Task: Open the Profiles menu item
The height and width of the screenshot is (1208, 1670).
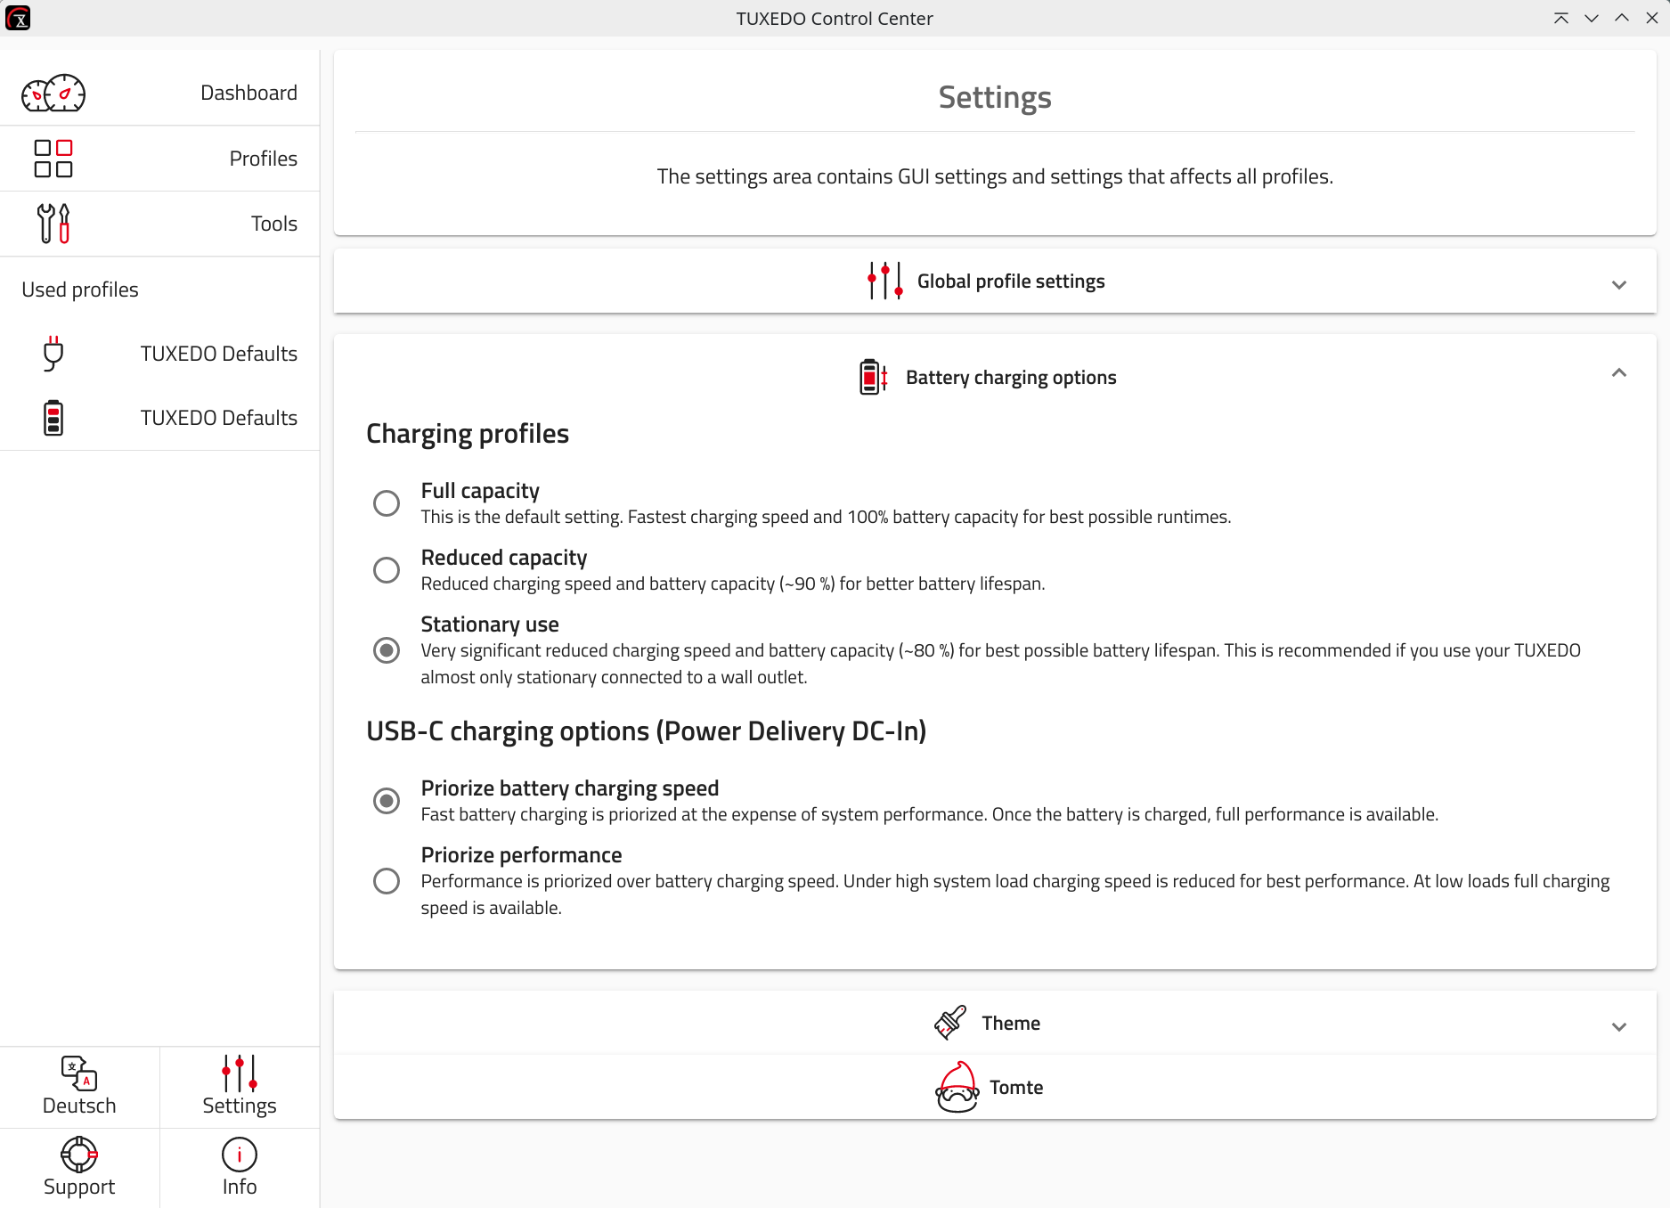Action: [159, 159]
